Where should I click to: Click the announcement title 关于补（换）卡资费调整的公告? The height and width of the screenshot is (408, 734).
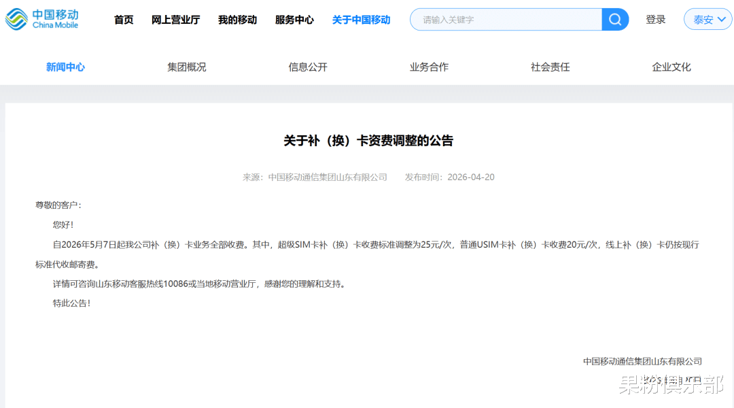[x=368, y=141]
